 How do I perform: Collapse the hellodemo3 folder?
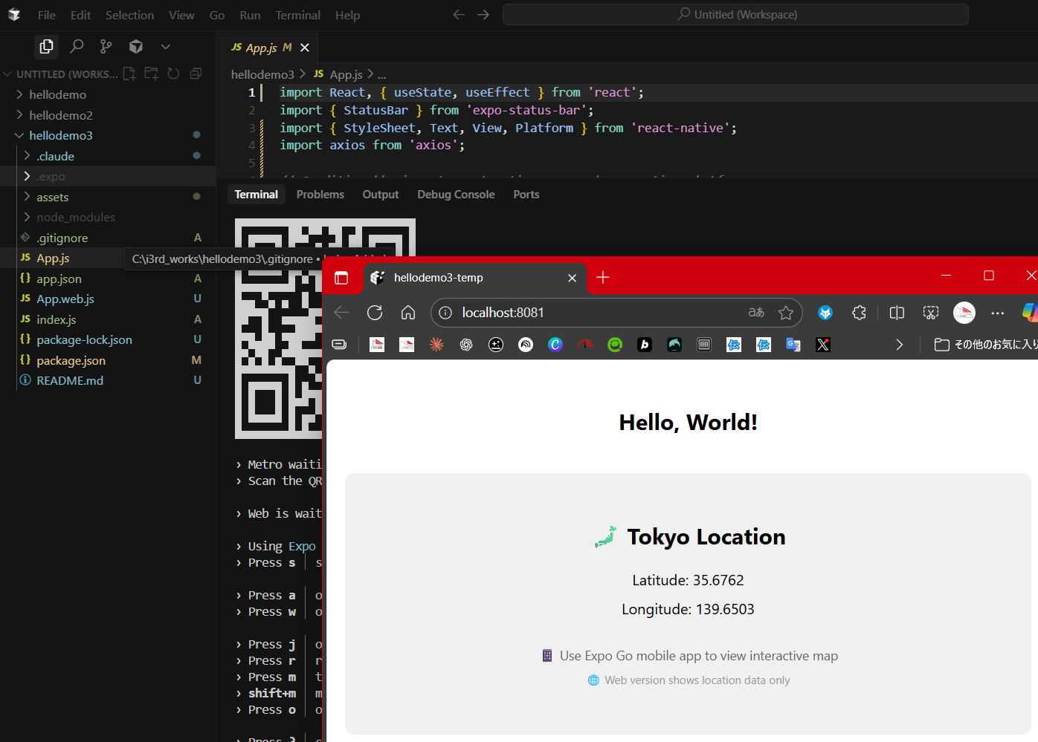61,135
